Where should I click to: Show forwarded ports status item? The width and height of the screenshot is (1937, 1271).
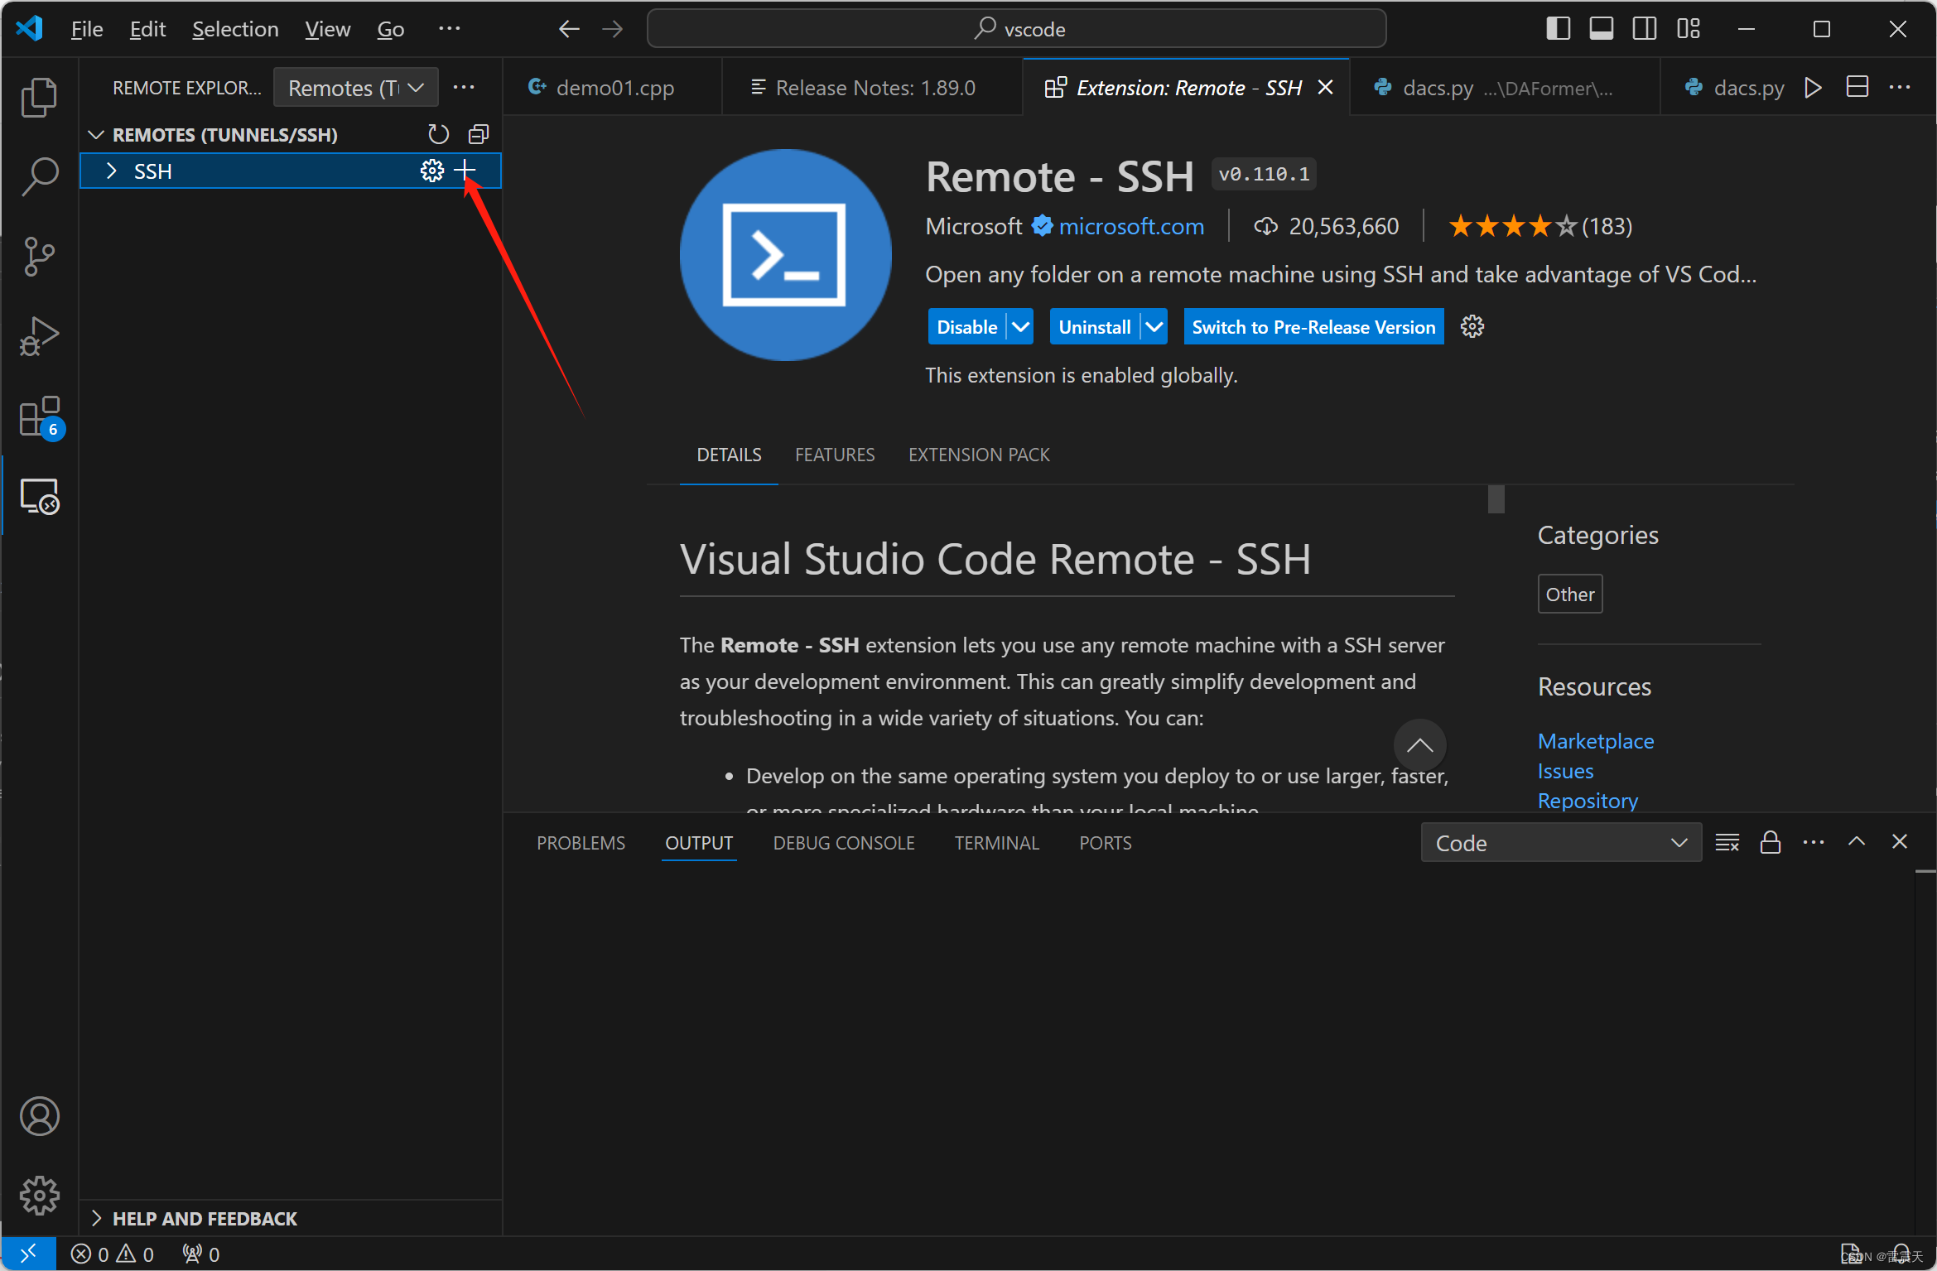[201, 1254]
